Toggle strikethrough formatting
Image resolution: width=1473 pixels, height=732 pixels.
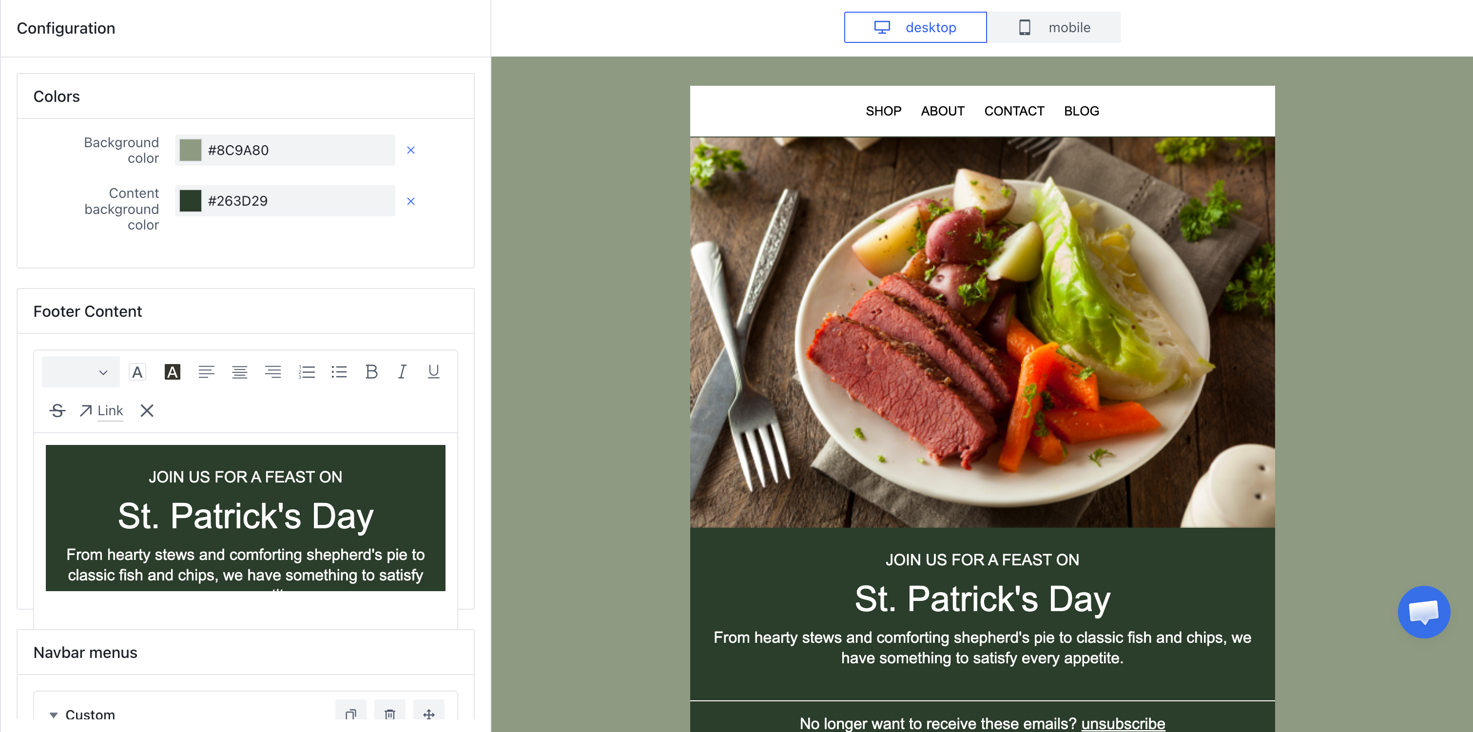[x=57, y=411]
